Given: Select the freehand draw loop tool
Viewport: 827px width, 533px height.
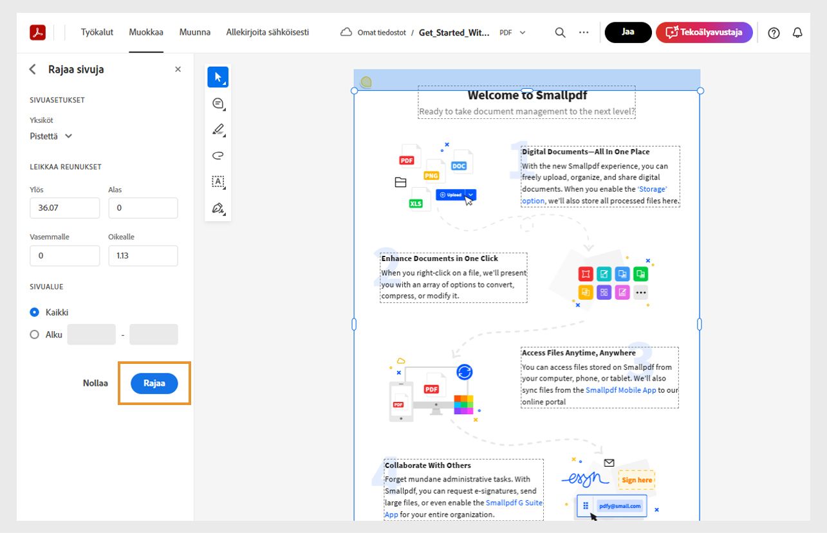Looking at the screenshot, I should coord(218,156).
